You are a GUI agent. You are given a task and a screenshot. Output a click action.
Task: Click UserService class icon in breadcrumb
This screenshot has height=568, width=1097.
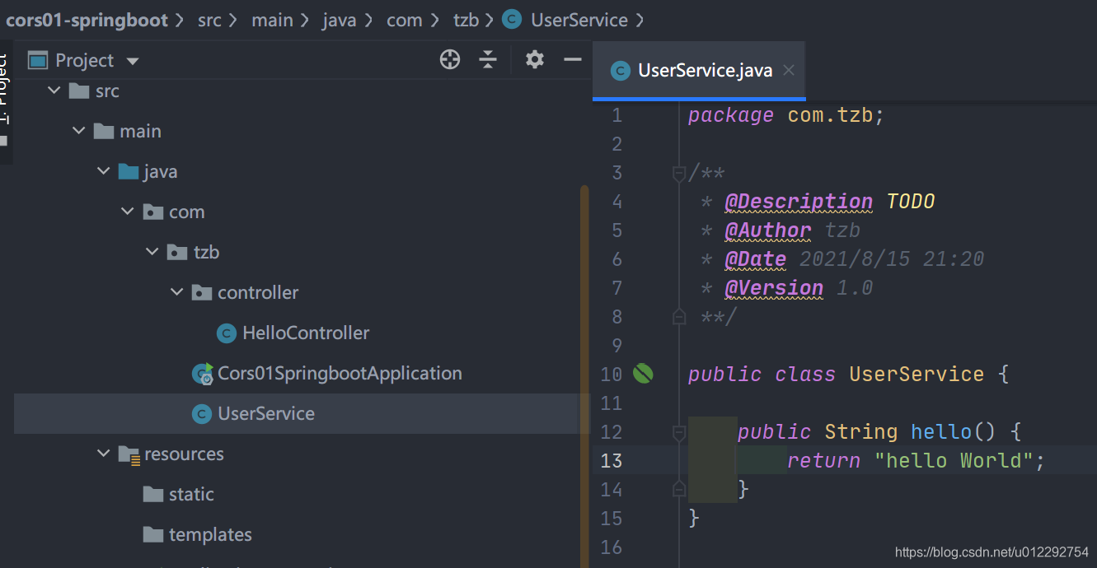pos(512,20)
